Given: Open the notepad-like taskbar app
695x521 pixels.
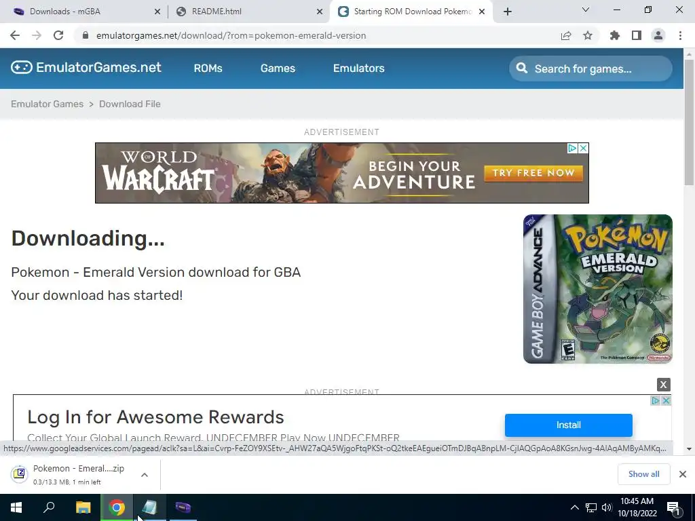Looking at the screenshot, I should pos(150,507).
